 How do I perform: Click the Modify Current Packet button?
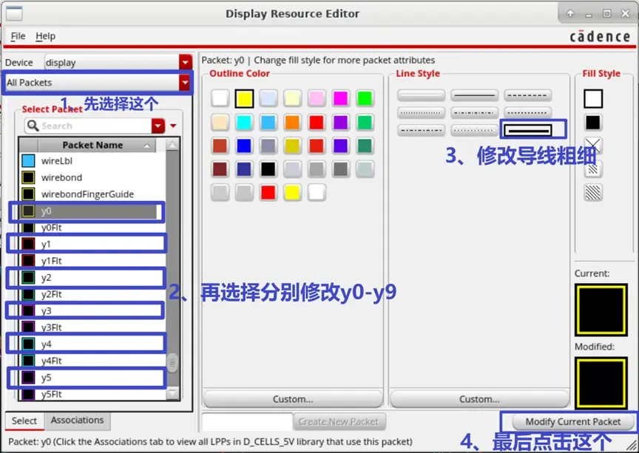(x=573, y=422)
